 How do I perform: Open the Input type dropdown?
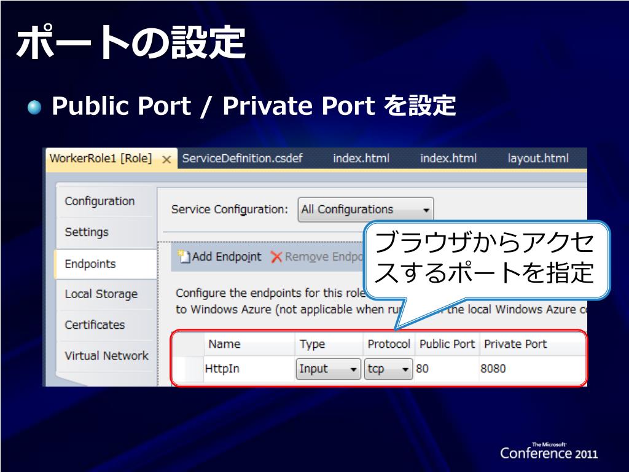(x=328, y=369)
